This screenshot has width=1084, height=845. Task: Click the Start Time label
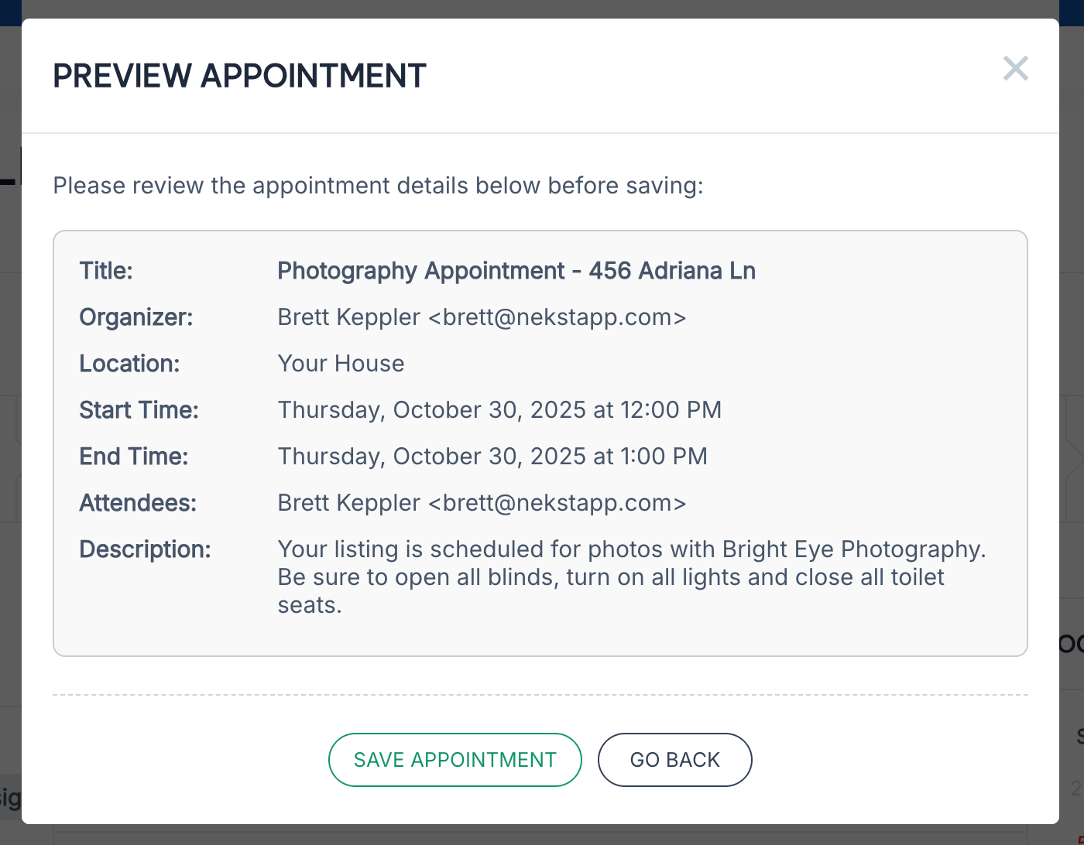[139, 410]
